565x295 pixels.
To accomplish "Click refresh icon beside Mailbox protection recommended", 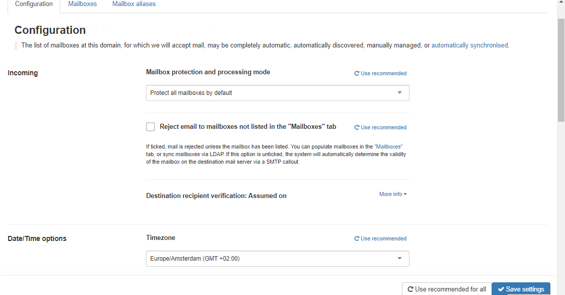I will pos(356,74).
